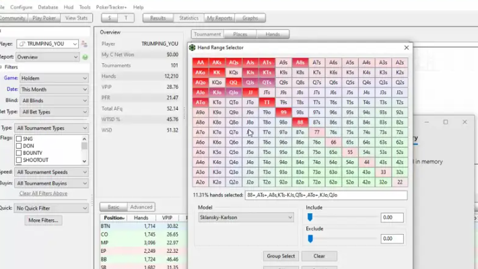Click the hands selected range text field
The height and width of the screenshot is (269, 478).
pos(327,195)
